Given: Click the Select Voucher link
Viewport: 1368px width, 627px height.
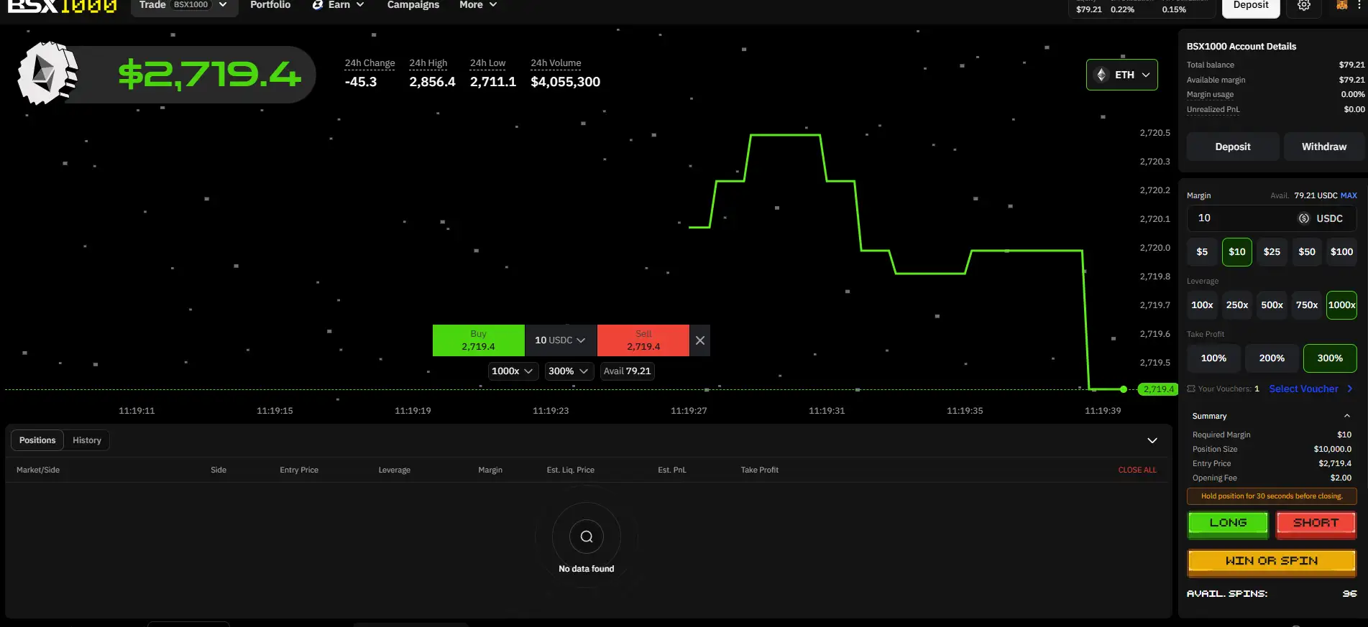Looking at the screenshot, I should [x=1303, y=389].
